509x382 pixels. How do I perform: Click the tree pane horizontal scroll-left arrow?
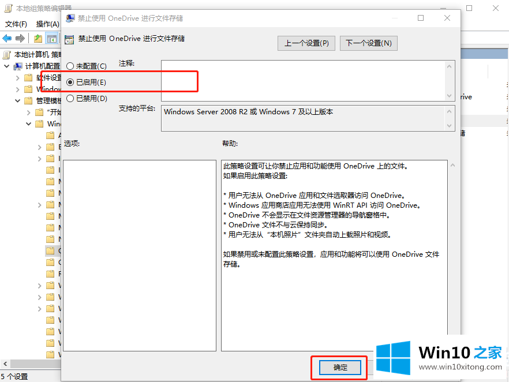pyautogui.click(x=5, y=364)
